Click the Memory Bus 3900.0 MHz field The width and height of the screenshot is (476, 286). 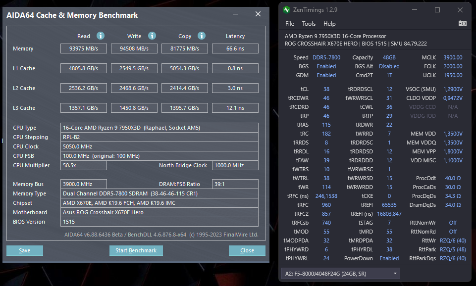(84, 184)
